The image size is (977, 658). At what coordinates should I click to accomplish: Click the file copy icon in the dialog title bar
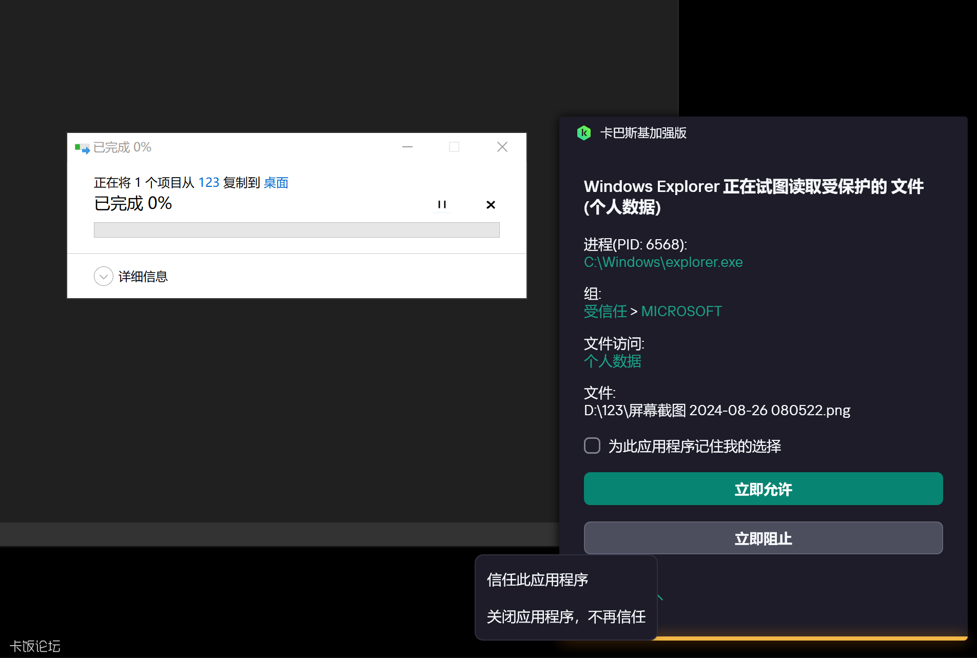click(82, 148)
